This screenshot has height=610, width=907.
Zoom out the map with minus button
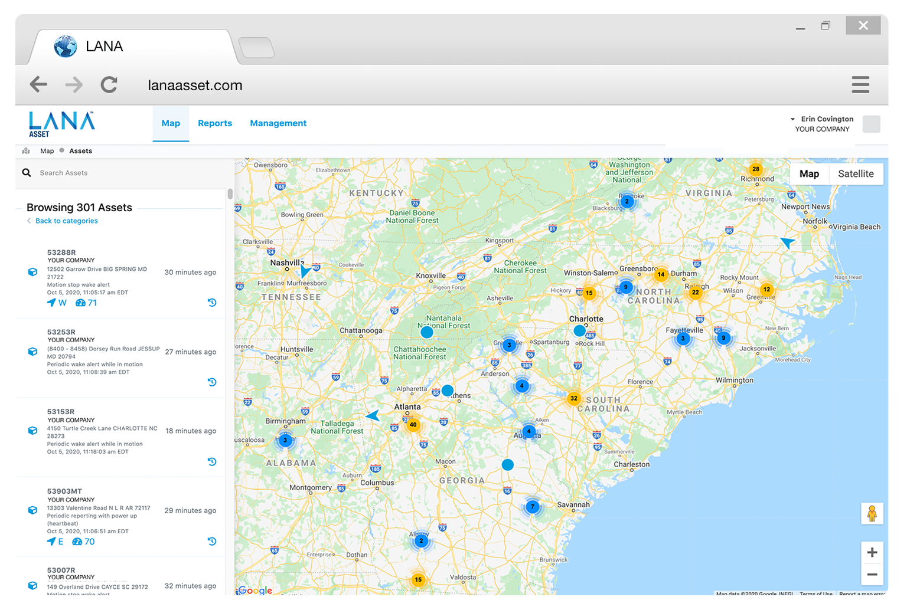coord(872,575)
